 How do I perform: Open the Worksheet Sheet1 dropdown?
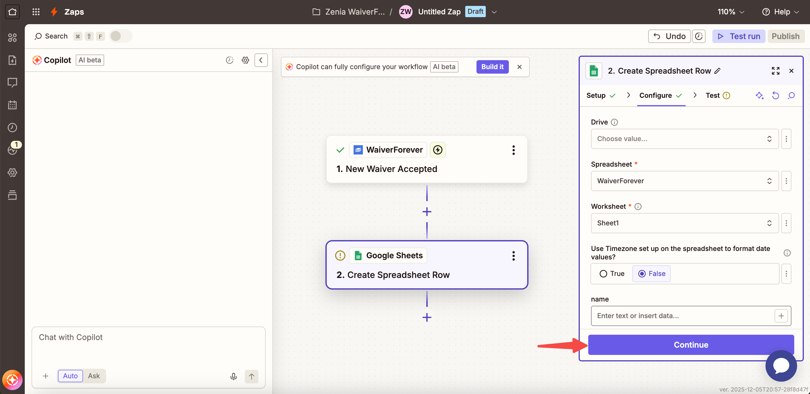(684, 223)
